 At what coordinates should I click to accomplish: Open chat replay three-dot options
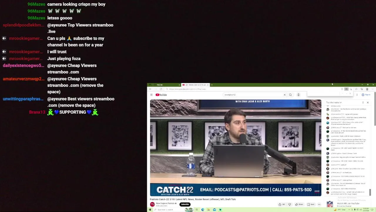point(363,102)
